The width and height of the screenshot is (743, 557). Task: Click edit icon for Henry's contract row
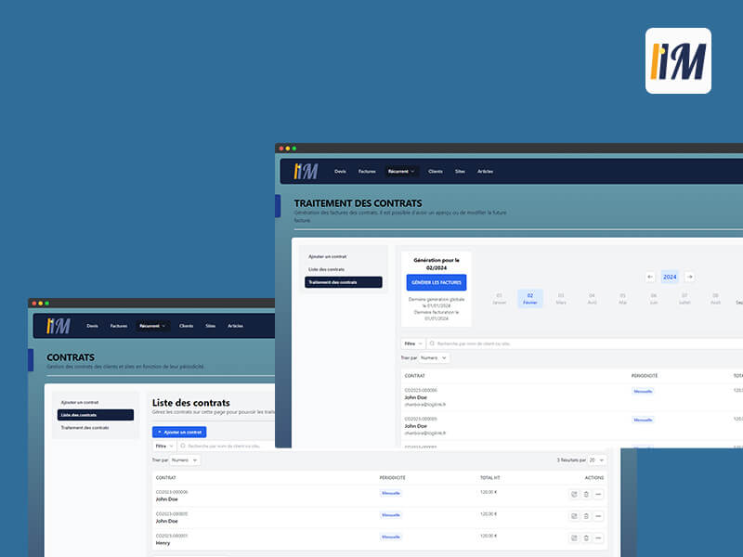574,538
